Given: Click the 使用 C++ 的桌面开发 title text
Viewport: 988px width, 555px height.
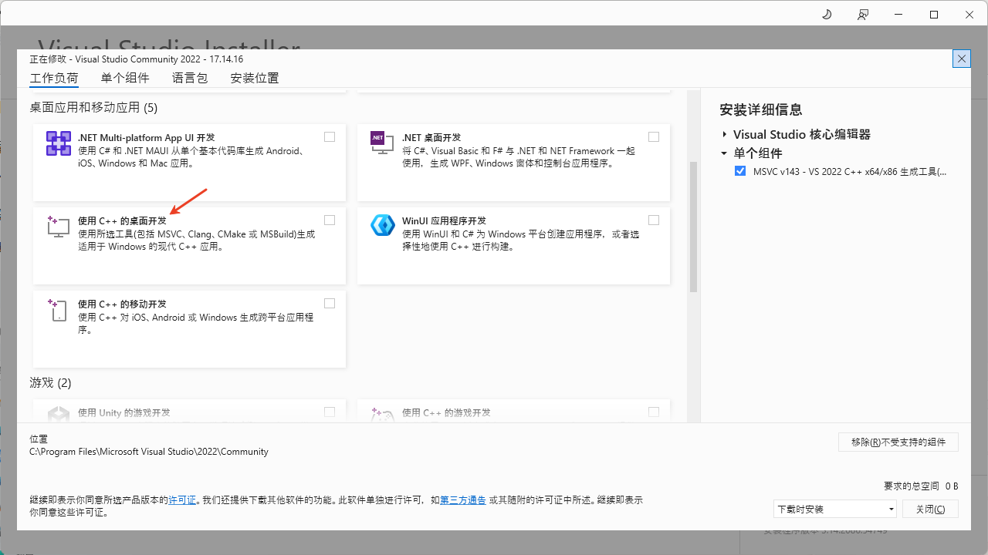Looking at the screenshot, I should 122,220.
